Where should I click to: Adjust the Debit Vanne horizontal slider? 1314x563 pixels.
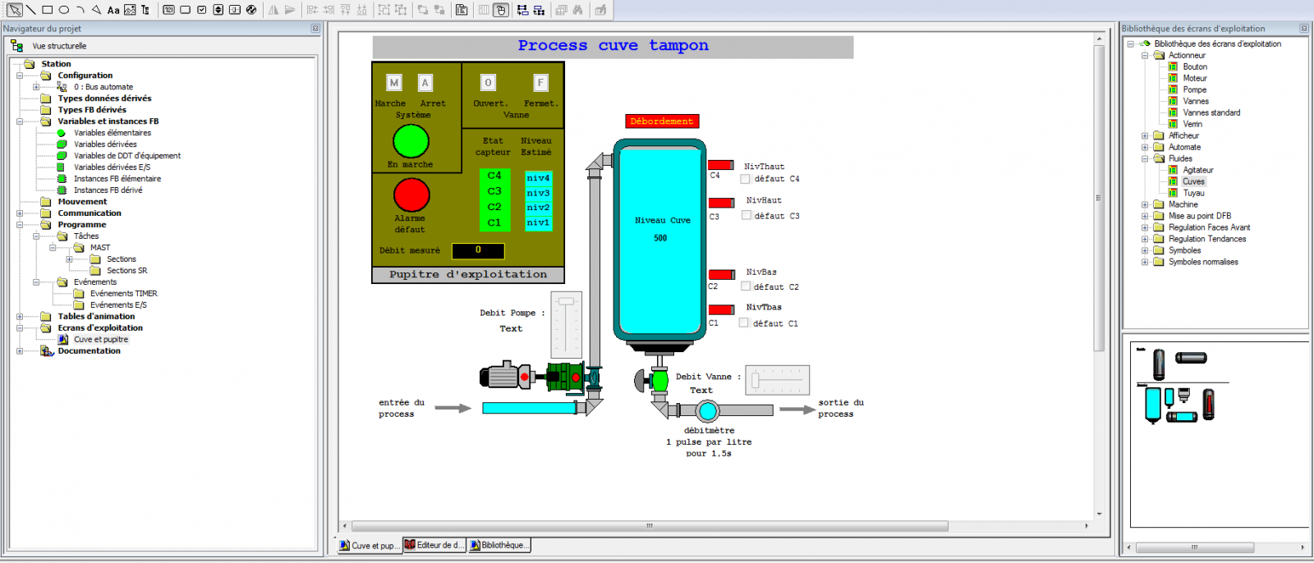[x=777, y=380]
